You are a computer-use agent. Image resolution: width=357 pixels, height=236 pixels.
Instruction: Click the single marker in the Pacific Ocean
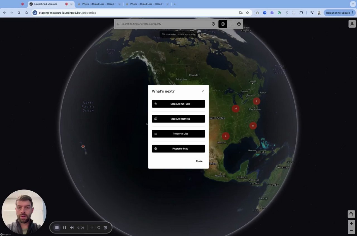(83, 146)
